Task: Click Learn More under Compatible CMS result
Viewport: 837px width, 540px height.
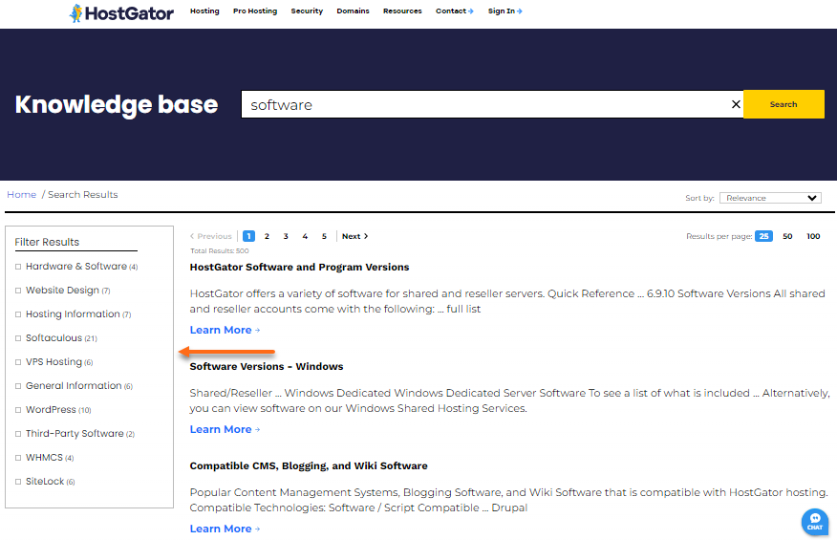Action: (x=225, y=529)
